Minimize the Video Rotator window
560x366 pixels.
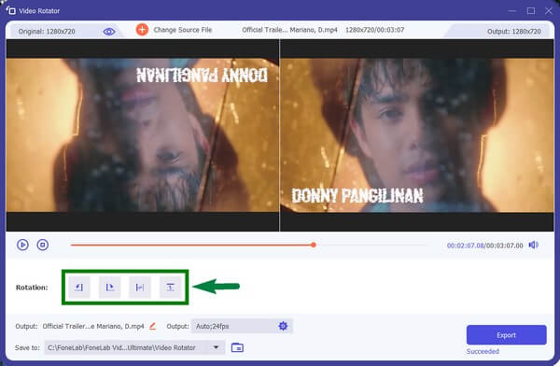pos(512,11)
